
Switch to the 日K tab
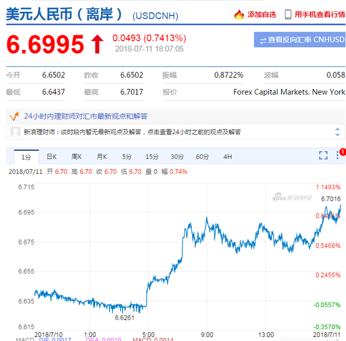pyautogui.click(x=52, y=157)
